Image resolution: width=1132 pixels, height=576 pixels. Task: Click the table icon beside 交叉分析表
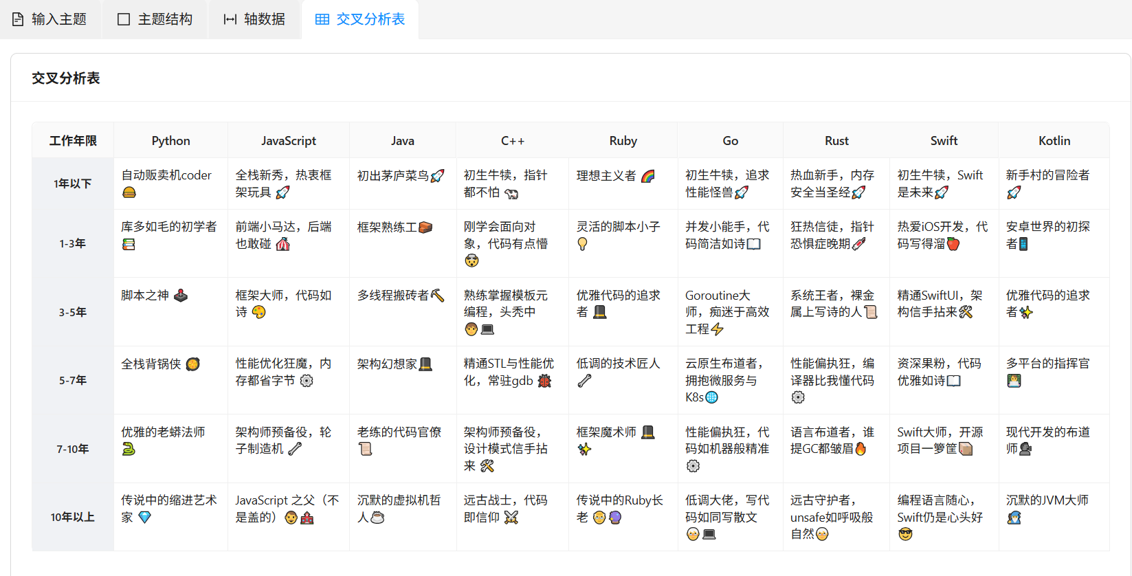(x=322, y=19)
